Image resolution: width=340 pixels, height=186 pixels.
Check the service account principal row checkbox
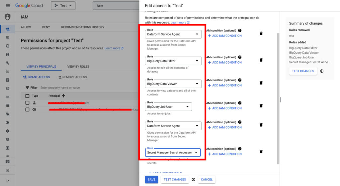(28, 109)
